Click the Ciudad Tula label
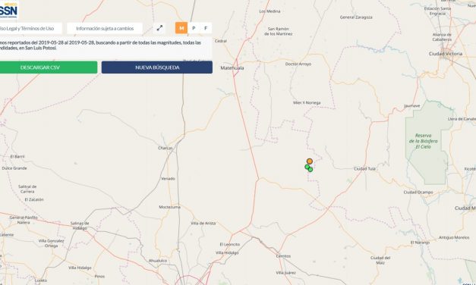This screenshot has width=476, height=285. (364, 168)
